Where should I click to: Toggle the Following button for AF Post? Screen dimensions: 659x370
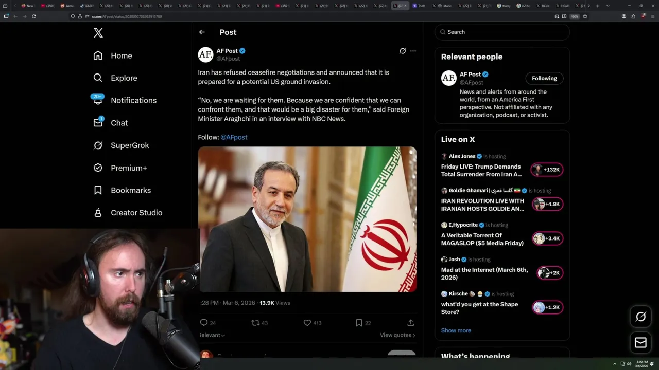click(x=544, y=78)
